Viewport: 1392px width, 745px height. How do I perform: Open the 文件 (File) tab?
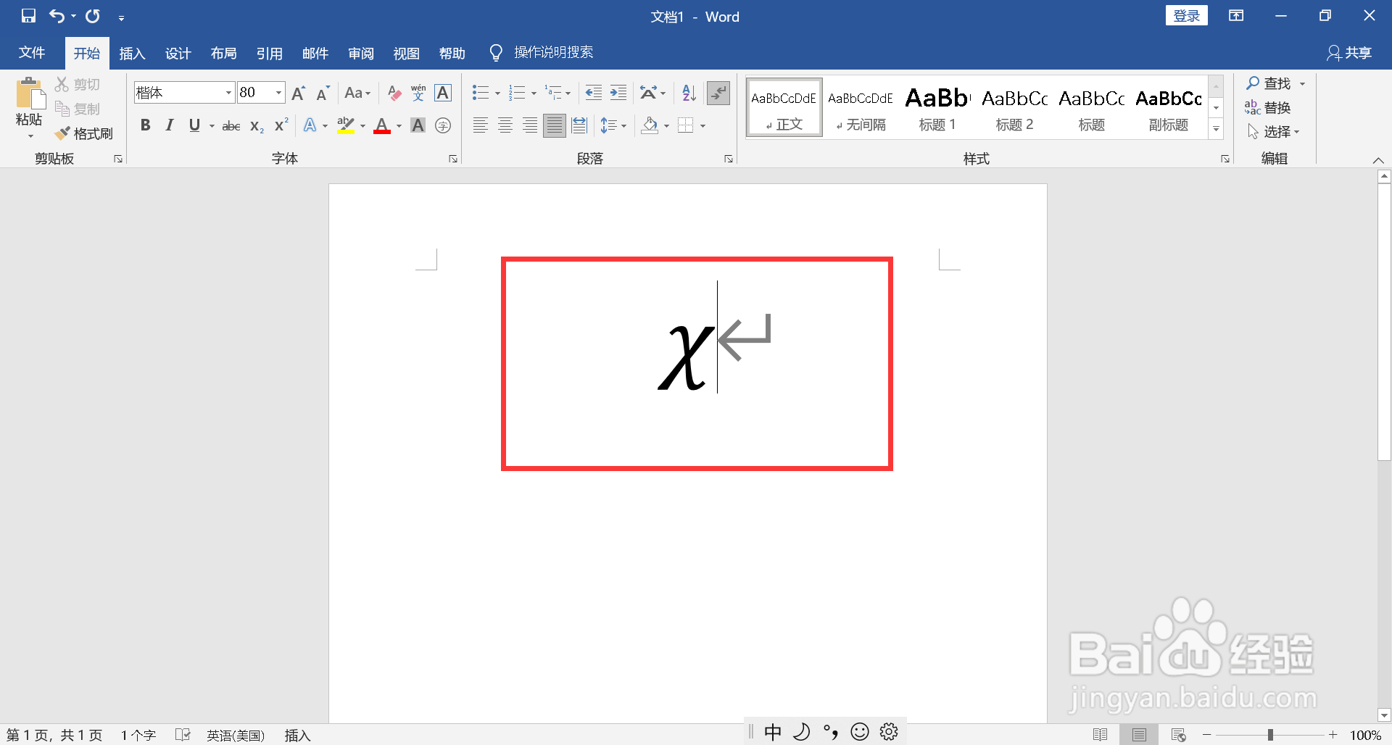[32, 53]
